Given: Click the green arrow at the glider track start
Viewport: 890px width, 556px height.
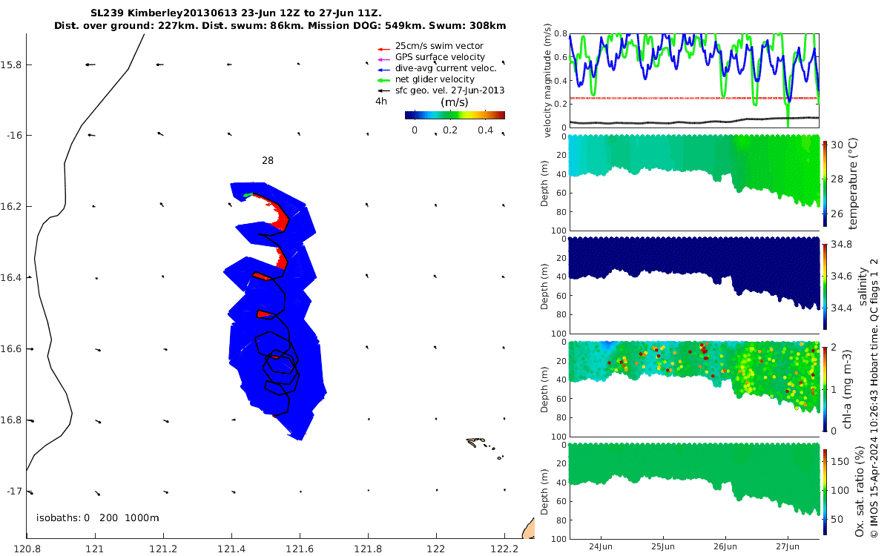Looking at the screenshot, I should 248,195.
